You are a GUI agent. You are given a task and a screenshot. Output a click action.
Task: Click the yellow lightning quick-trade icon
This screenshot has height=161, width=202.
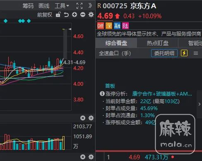tap(184, 53)
